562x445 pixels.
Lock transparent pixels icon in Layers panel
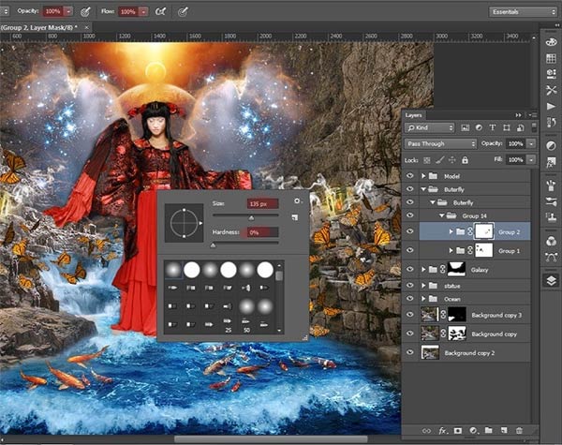(x=427, y=160)
